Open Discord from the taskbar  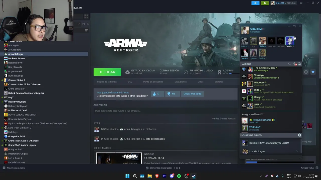point(172,176)
